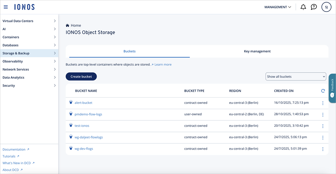The width and height of the screenshot is (336, 174).
Task: Expand the AI sidebar section
Action: (x=29, y=29)
